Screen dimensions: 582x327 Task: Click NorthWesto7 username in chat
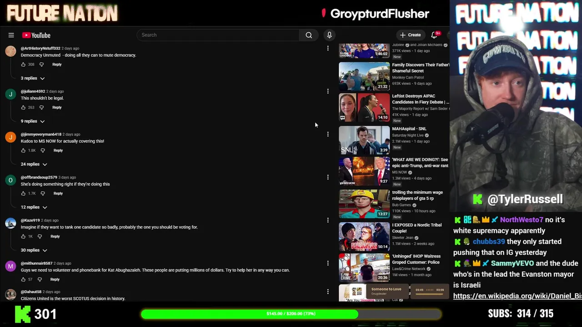pyautogui.click(x=521, y=220)
